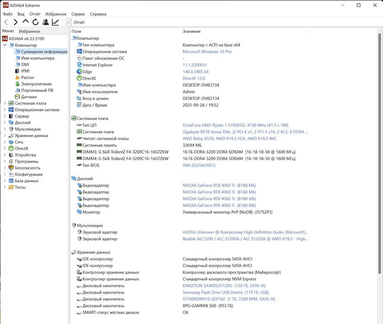Select the DESKTOP-DVKO734 computer name value

click(x=201, y=85)
